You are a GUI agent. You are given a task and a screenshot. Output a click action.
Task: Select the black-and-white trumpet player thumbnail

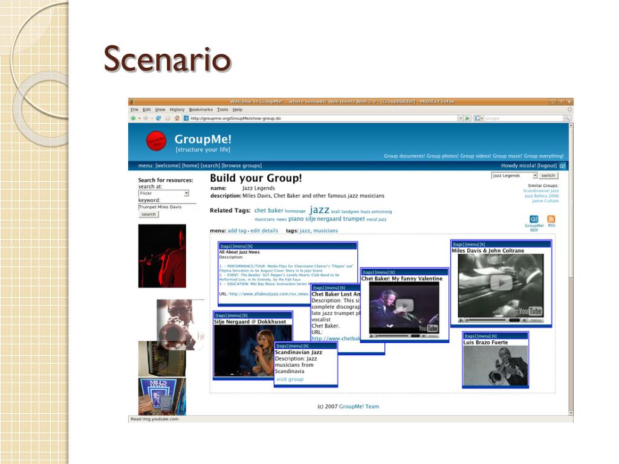180,324
